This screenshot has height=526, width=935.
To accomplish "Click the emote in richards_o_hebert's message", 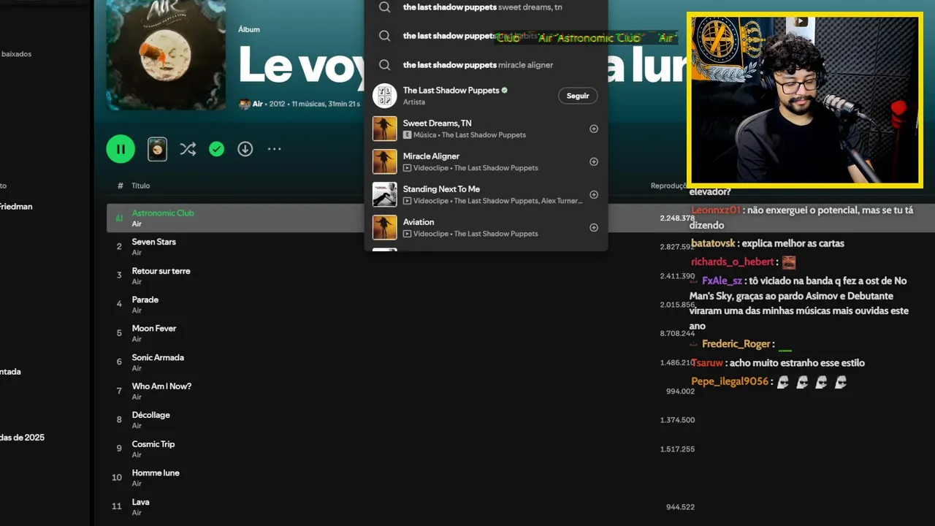I will 788,262.
